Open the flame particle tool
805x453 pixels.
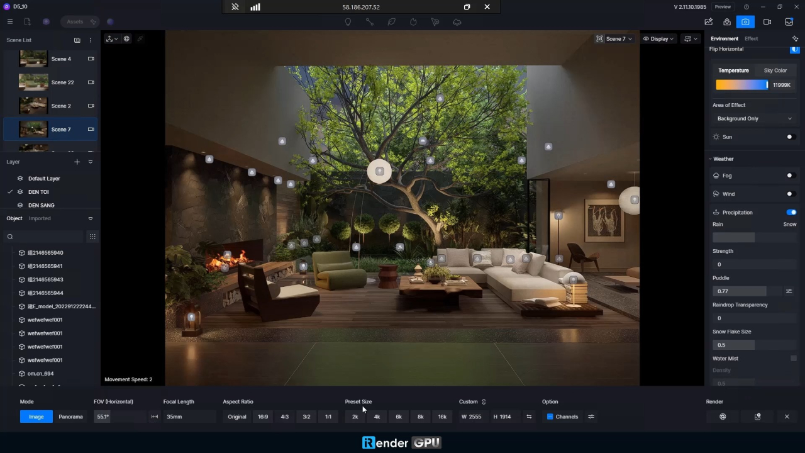coord(413,22)
